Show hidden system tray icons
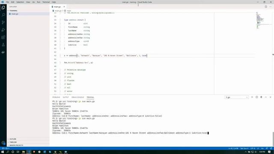Screen dimensions: 274x154 point(245,152)
